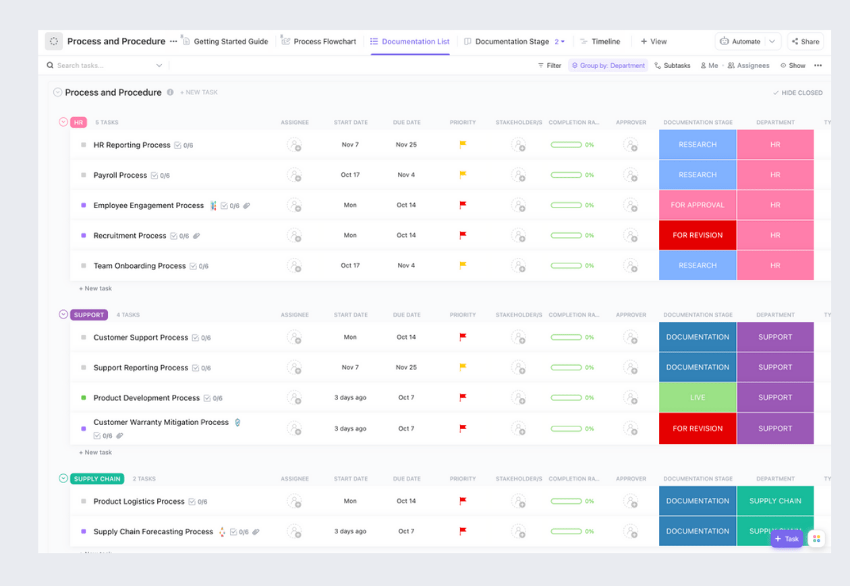Screen dimensions: 850x586
Task: Switch to the Timeline tab
Action: 600,41
